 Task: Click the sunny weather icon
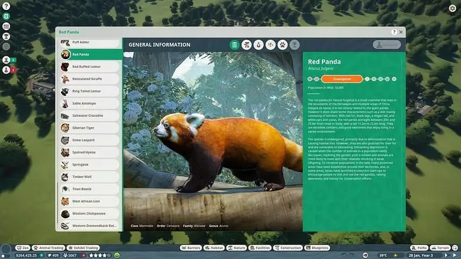[395, 255]
